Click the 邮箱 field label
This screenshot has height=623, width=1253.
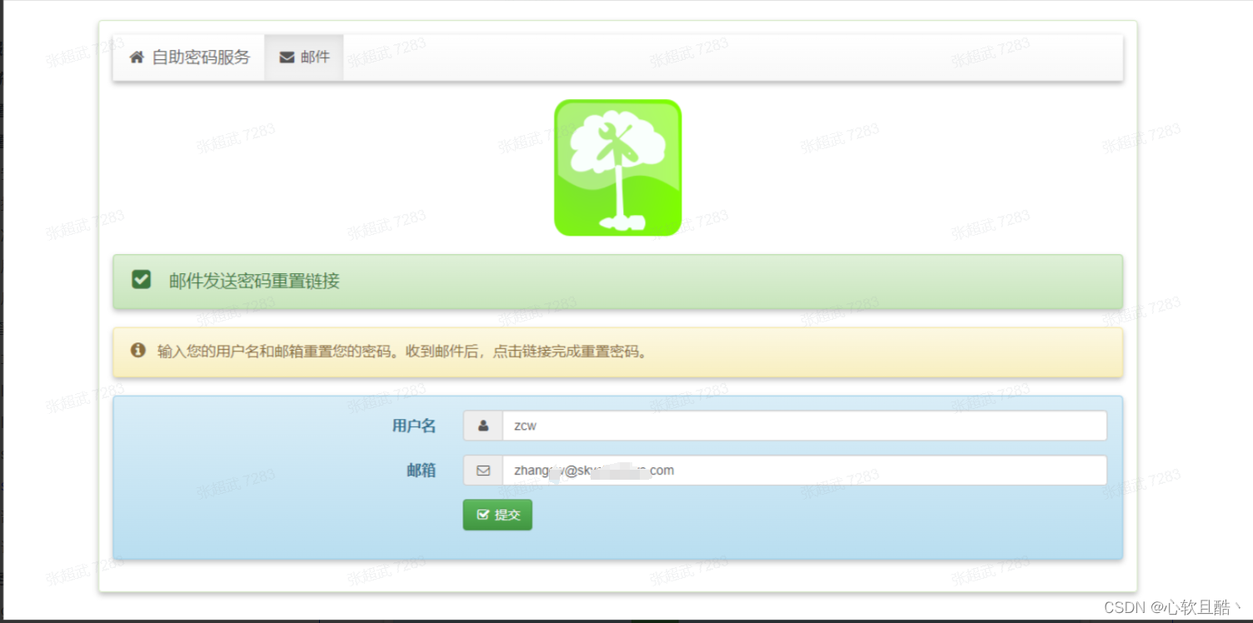point(421,471)
